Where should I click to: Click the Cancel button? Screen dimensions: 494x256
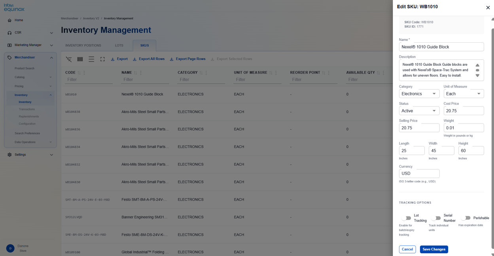pyautogui.click(x=407, y=249)
